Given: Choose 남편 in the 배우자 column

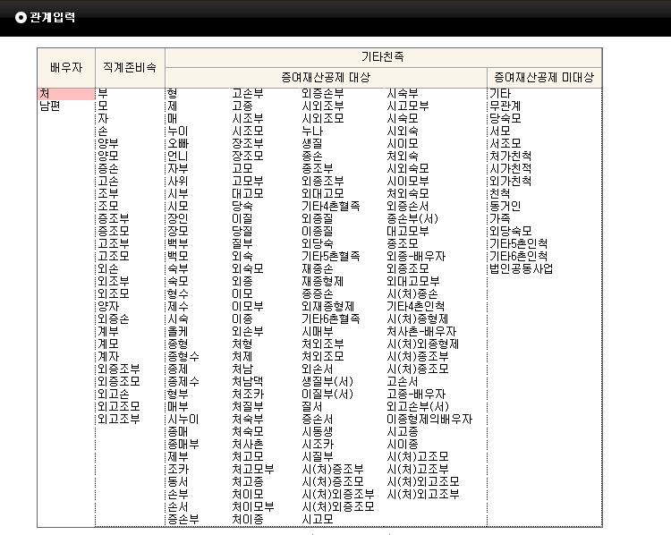Looking at the screenshot, I should pos(50,106).
